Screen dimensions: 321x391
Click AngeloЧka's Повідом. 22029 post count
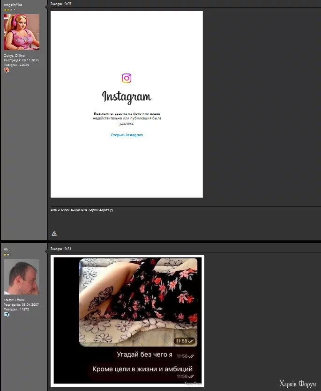(16, 65)
